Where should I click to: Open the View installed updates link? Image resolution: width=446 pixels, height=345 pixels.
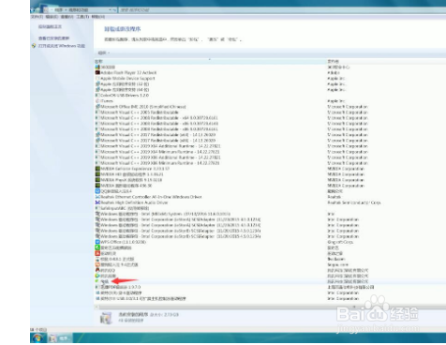[x=53, y=38]
